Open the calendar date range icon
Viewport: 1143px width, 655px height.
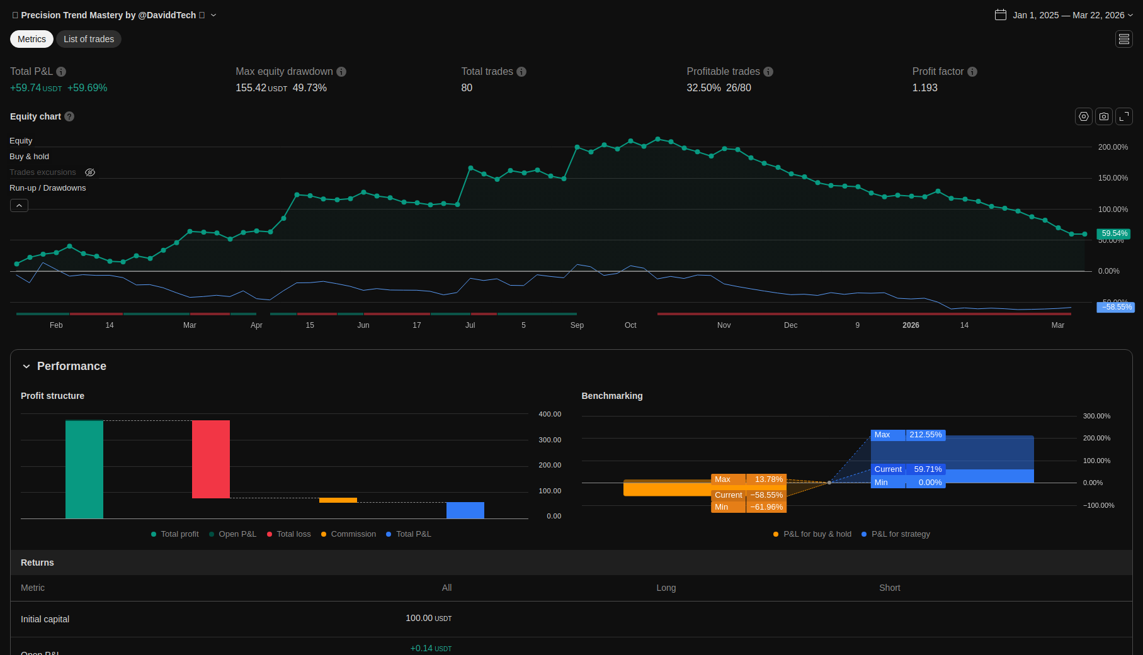1000,15
